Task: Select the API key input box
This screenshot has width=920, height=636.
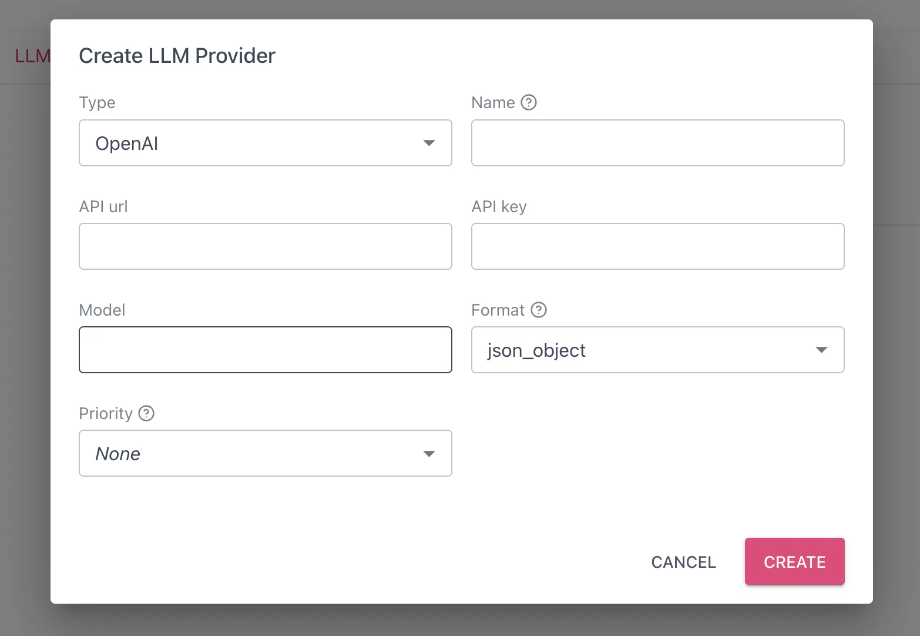Action: tap(657, 247)
